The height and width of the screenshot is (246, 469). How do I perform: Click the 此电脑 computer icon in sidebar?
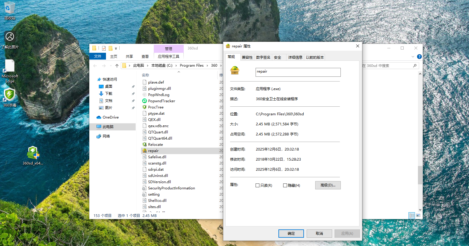click(99, 127)
